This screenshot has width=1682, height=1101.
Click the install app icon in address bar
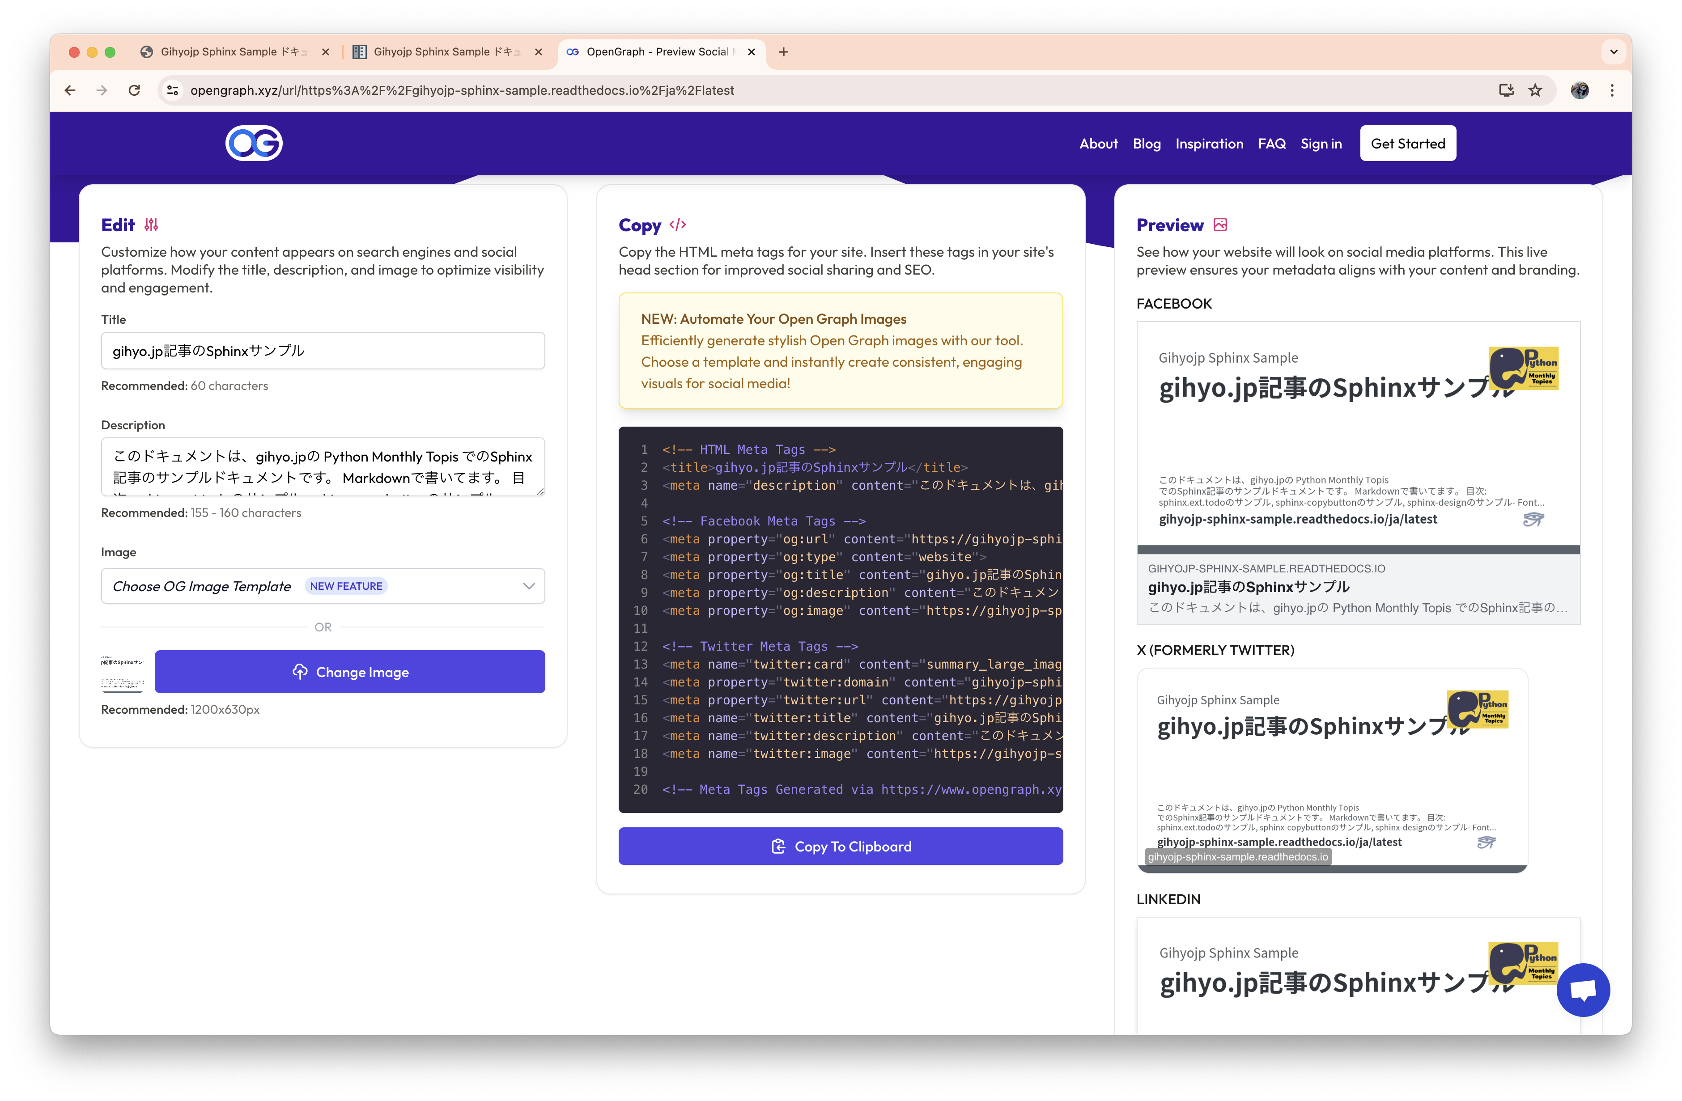click(1506, 90)
